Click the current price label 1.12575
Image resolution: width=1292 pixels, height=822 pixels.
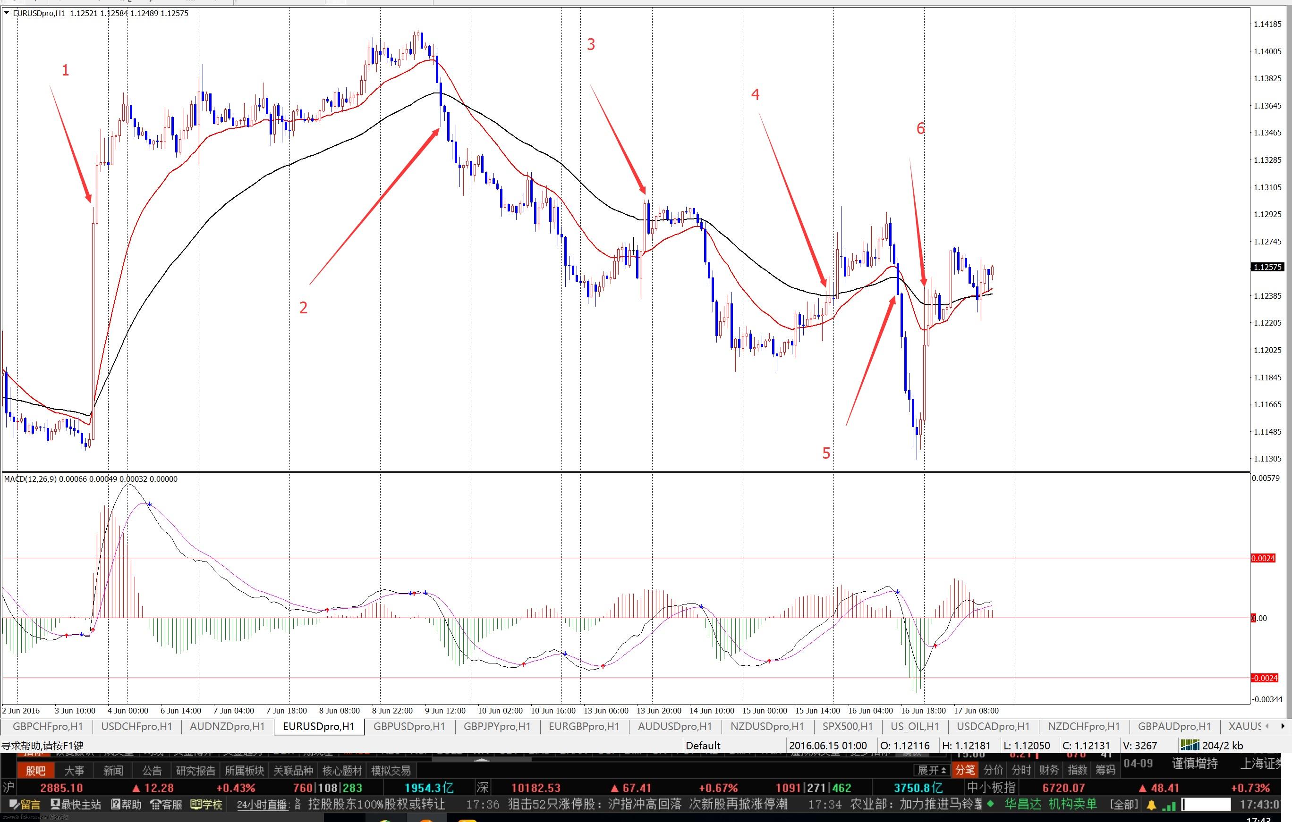pos(1268,267)
